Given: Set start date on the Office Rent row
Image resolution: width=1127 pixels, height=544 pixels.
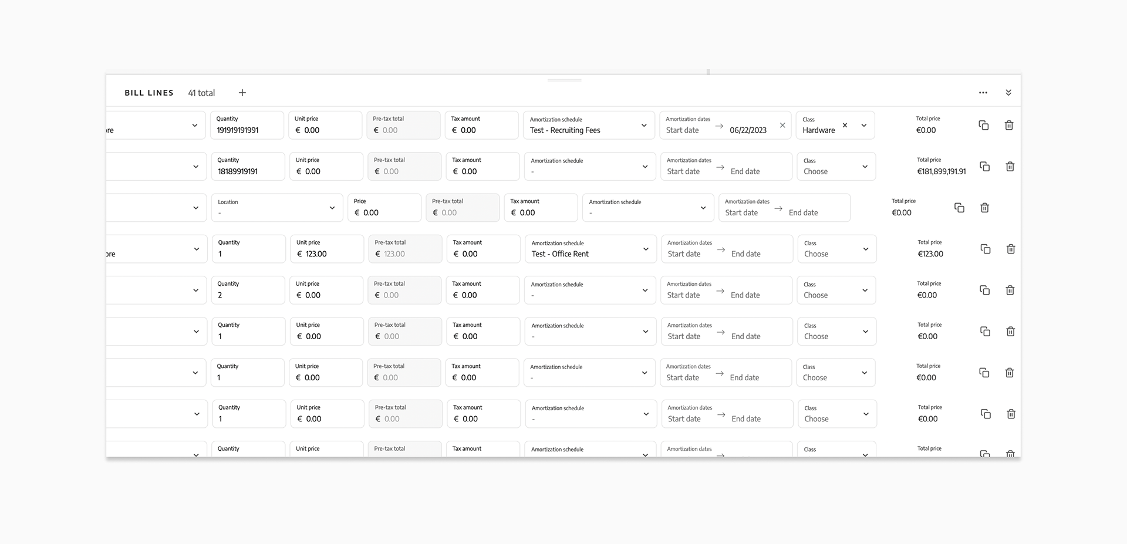Looking at the screenshot, I should pos(684,254).
